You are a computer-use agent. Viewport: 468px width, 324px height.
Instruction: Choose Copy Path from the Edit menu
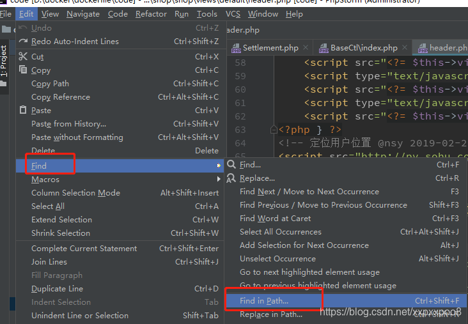click(x=120, y=84)
